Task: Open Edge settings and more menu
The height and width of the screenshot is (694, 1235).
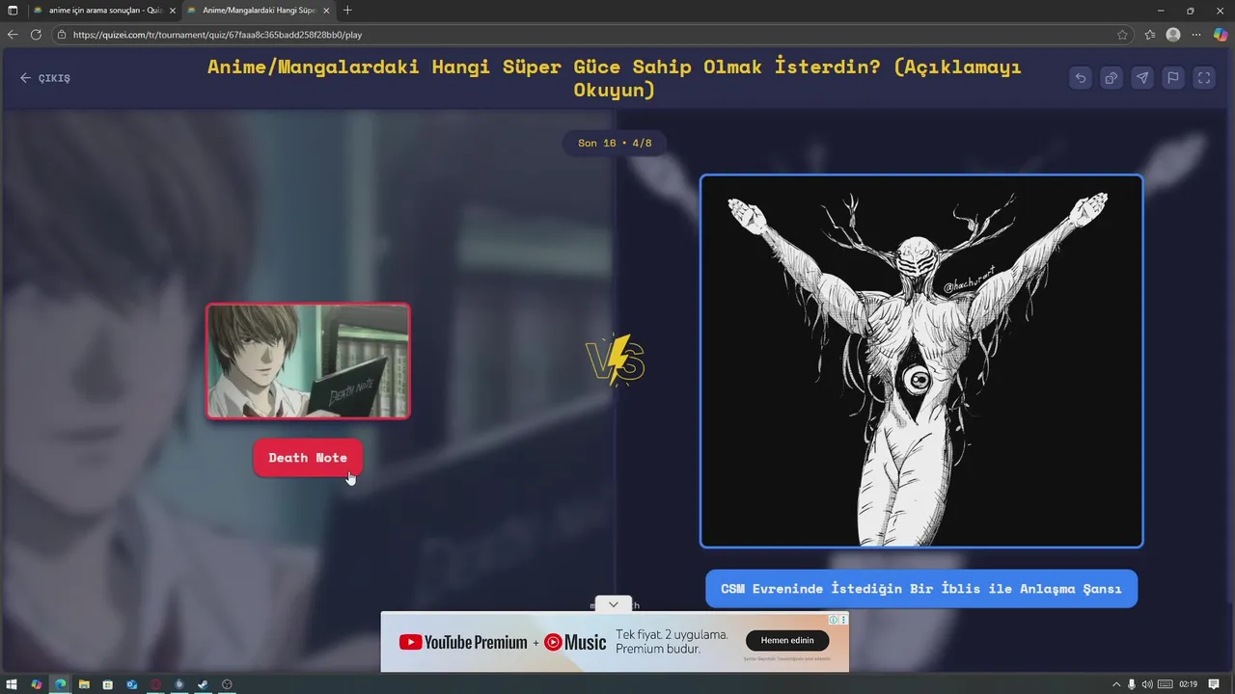Action: 1196,35
